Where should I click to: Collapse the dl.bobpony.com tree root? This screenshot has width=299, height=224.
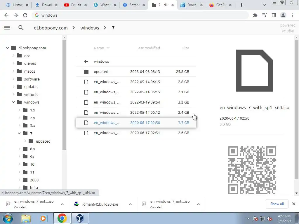coord(7,48)
